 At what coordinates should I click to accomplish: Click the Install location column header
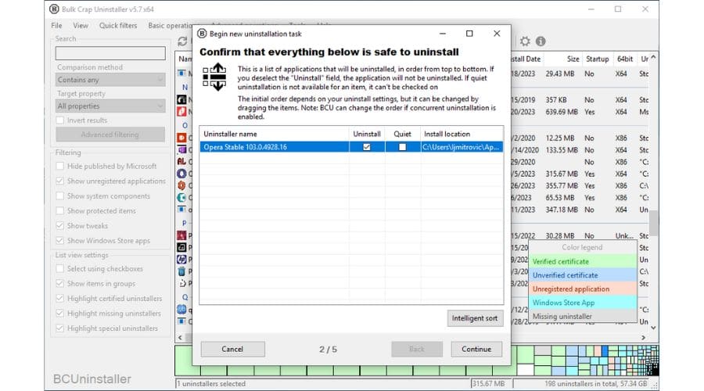pos(462,134)
